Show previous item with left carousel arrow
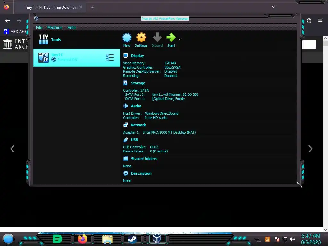Screen dimensions: 328x246 (x=12, y=149)
